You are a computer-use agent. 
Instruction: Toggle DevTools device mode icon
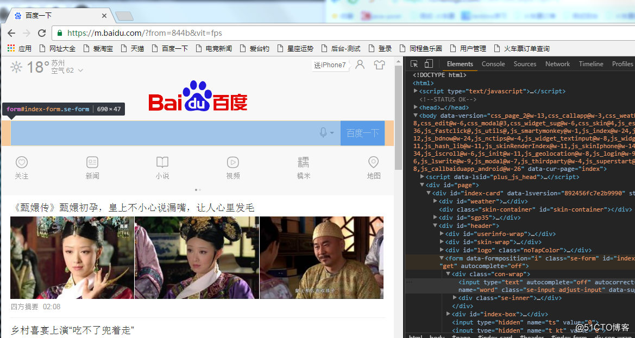[429, 64]
